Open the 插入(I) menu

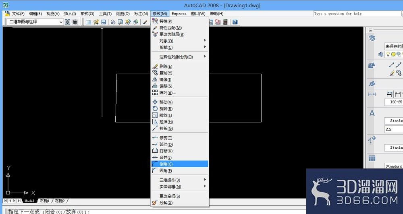tap(70, 14)
